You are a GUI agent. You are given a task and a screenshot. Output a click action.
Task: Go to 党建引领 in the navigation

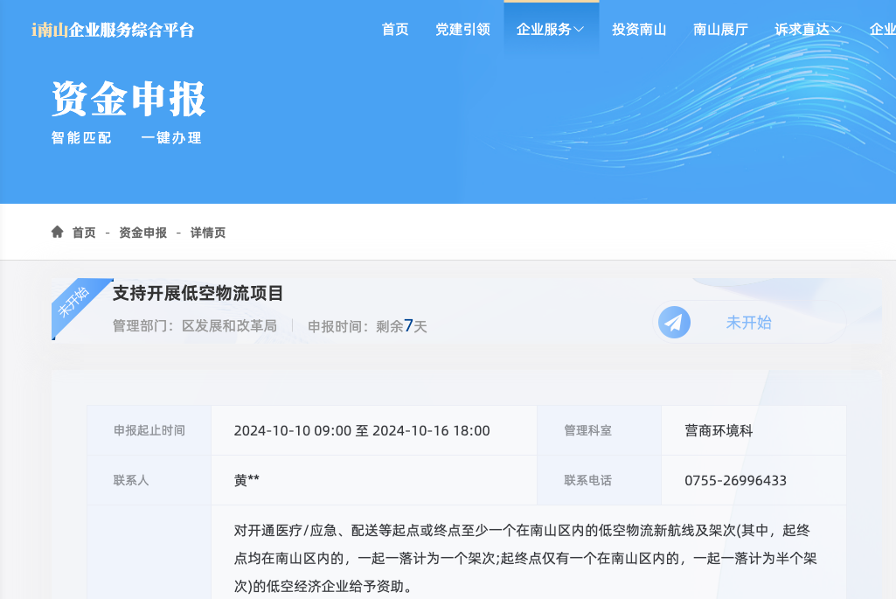(x=462, y=30)
